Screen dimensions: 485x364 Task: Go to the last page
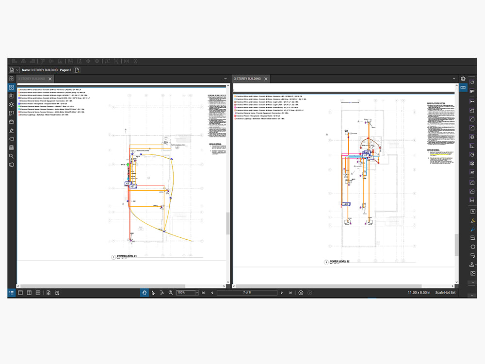[x=291, y=293]
